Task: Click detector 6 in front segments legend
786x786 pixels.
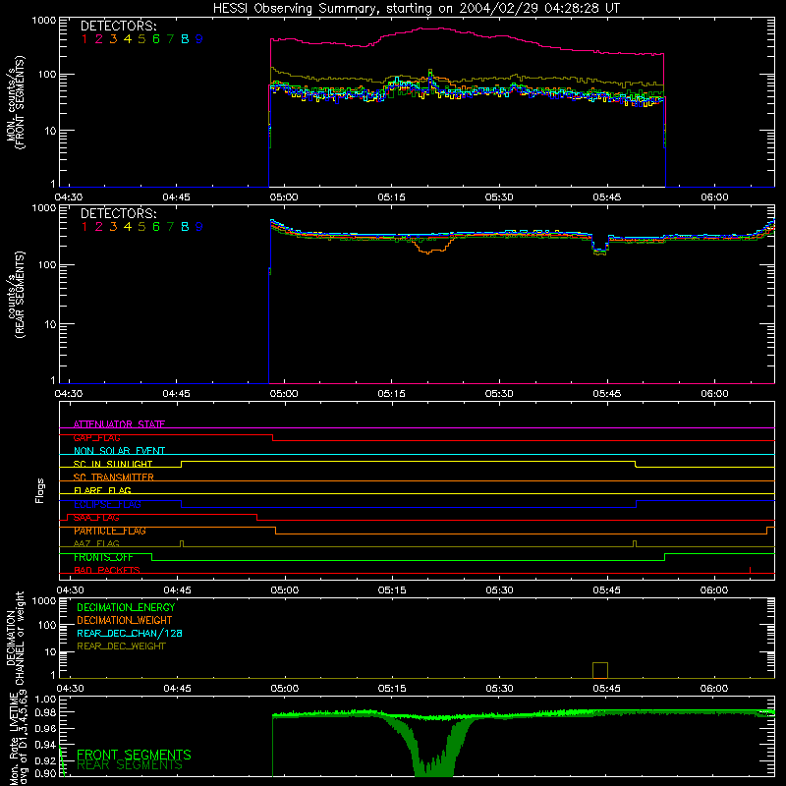Action: [156, 39]
